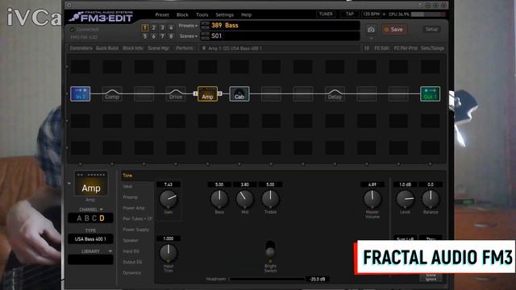Viewport: 516px width, 290px height.
Task: Select scene button 4
Action: pos(171,27)
